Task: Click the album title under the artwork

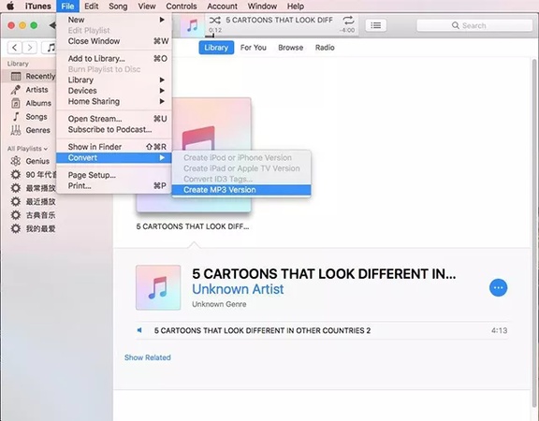Action: click(x=193, y=226)
